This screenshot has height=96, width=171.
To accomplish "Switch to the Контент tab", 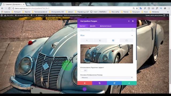I will (83, 26).
